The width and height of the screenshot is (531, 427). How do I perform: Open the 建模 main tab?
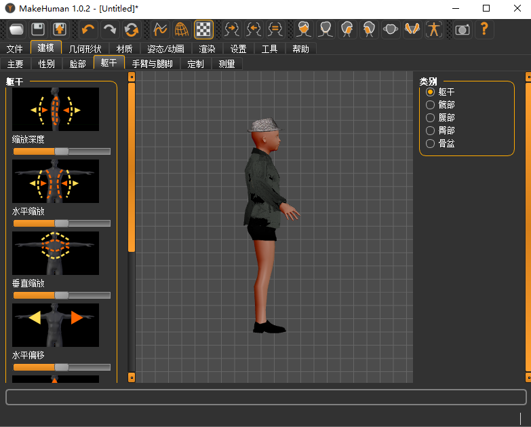coord(46,48)
